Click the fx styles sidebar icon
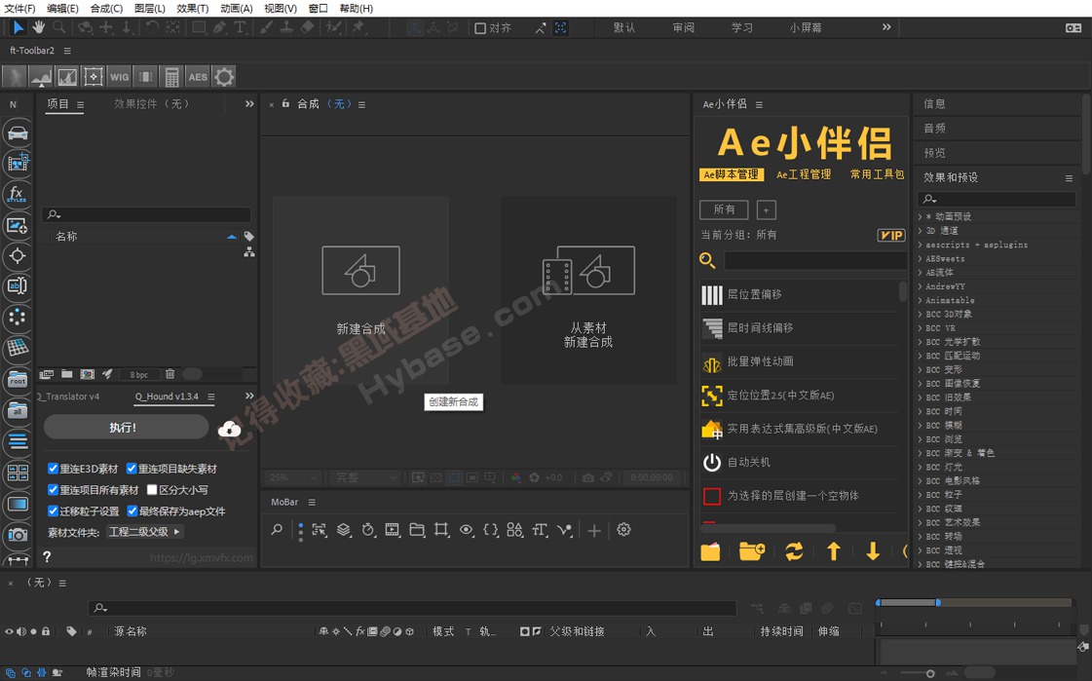1092x681 pixels. [x=18, y=194]
